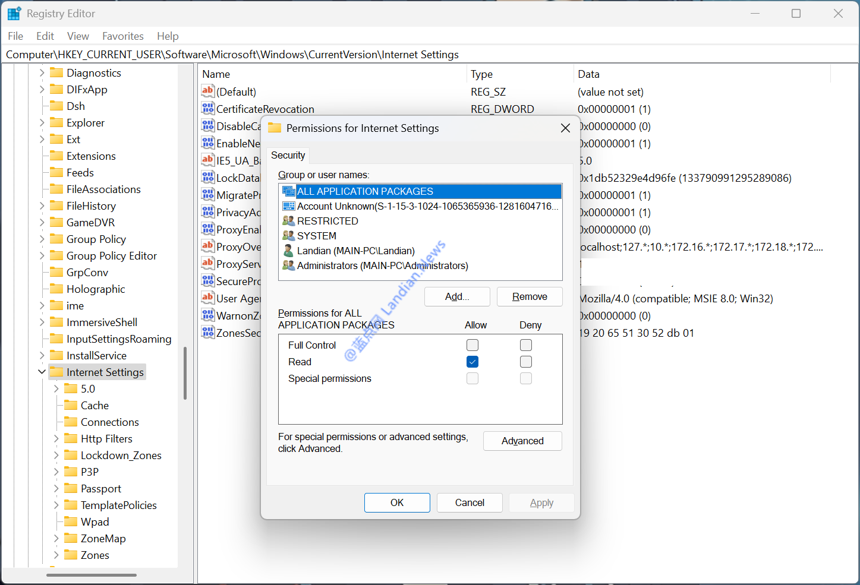Screen dimensions: 860x585
Task: Uncheck Allow for Read permission
Action: [x=472, y=362]
